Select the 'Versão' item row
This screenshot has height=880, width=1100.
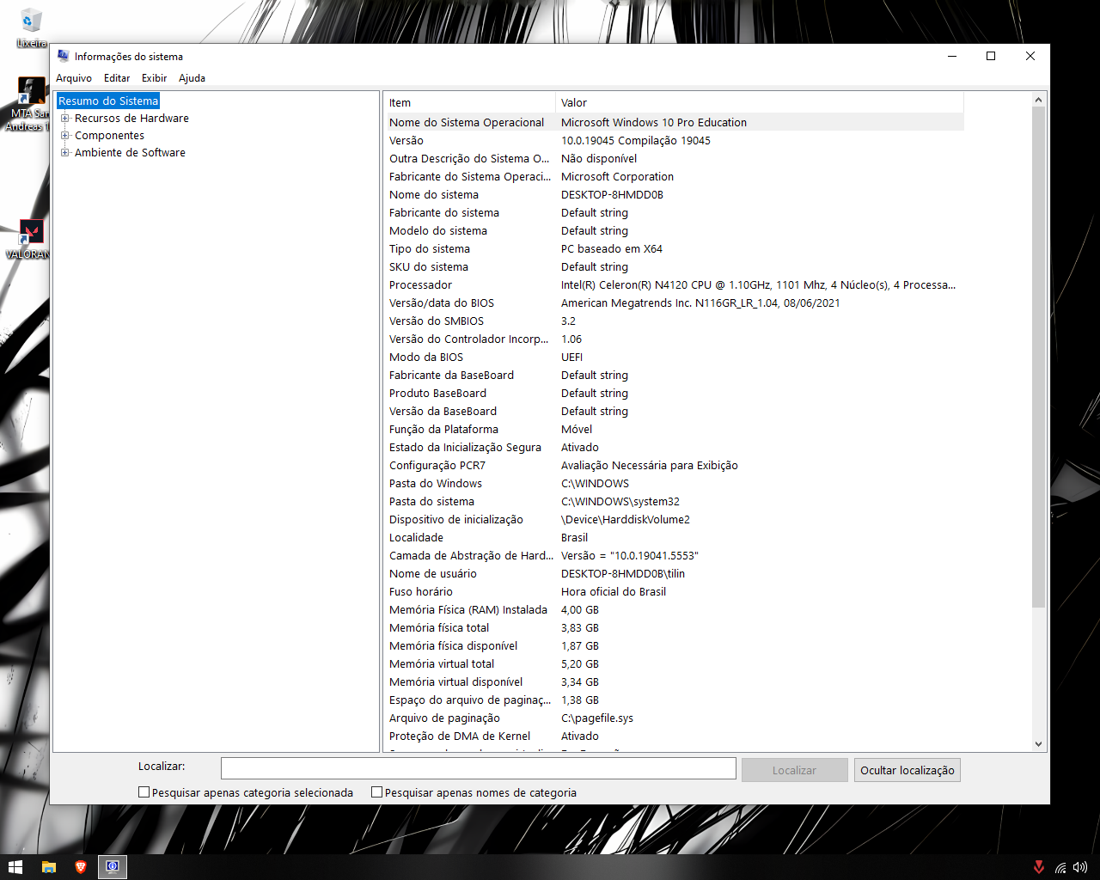(675, 141)
